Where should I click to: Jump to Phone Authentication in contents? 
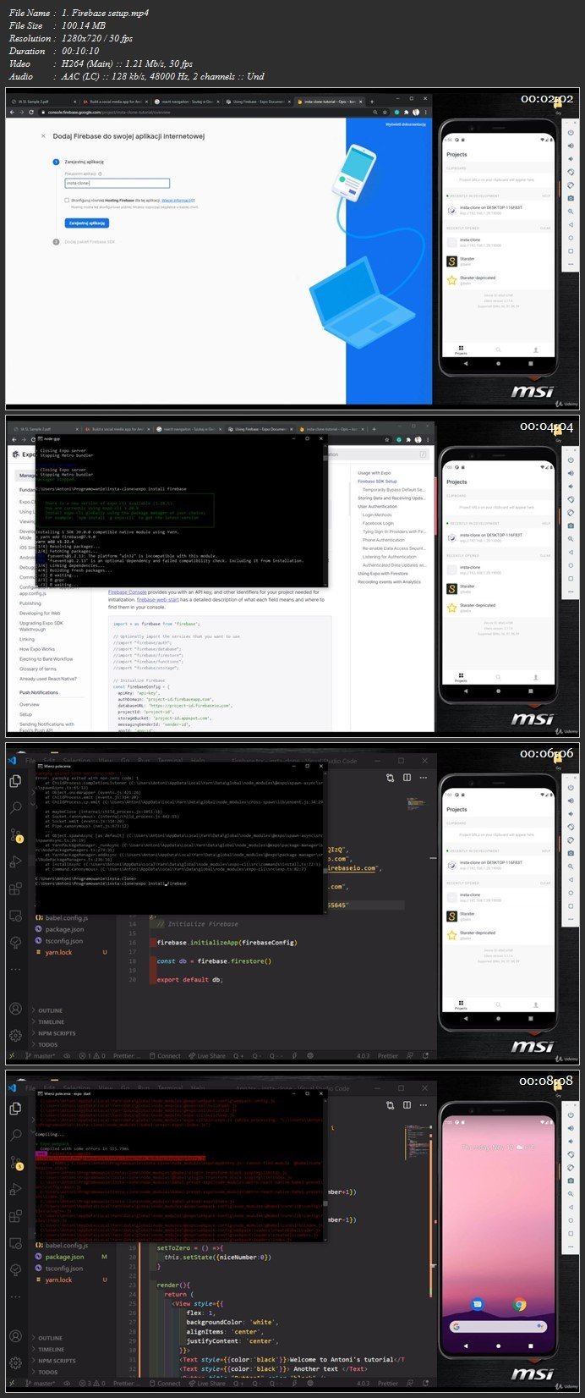[384, 540]
